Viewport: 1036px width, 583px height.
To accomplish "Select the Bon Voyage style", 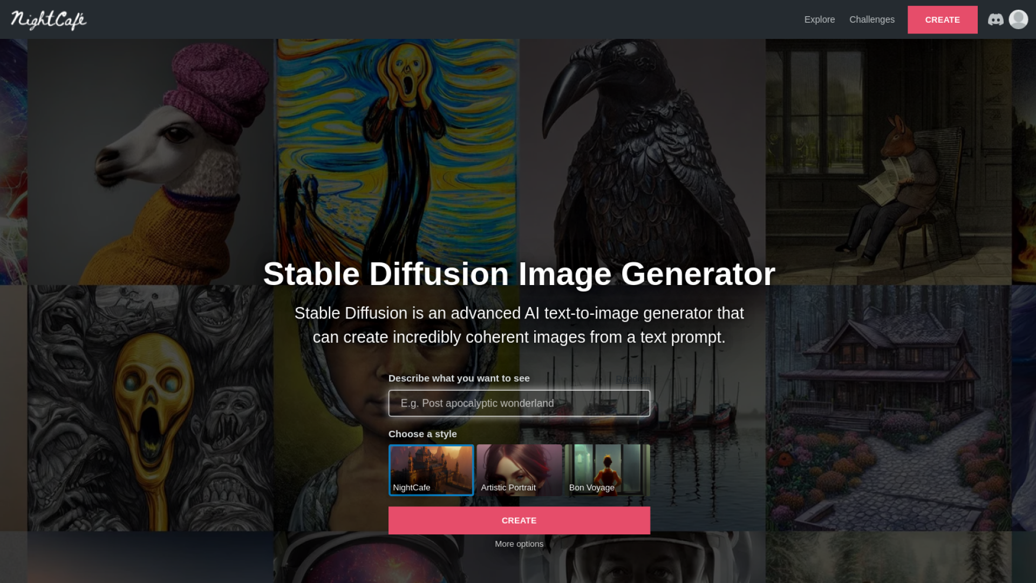I will tap(607, 470).
